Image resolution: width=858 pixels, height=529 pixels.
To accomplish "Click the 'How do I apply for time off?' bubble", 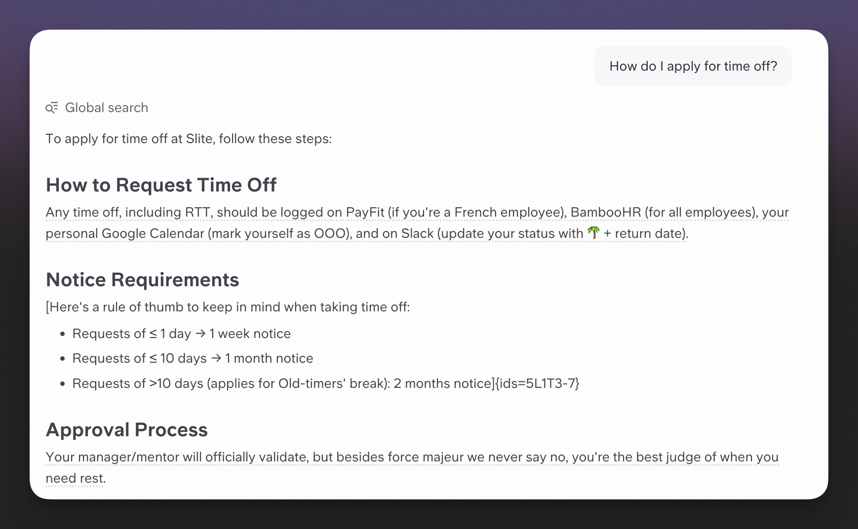I will [x=693, y=66].
